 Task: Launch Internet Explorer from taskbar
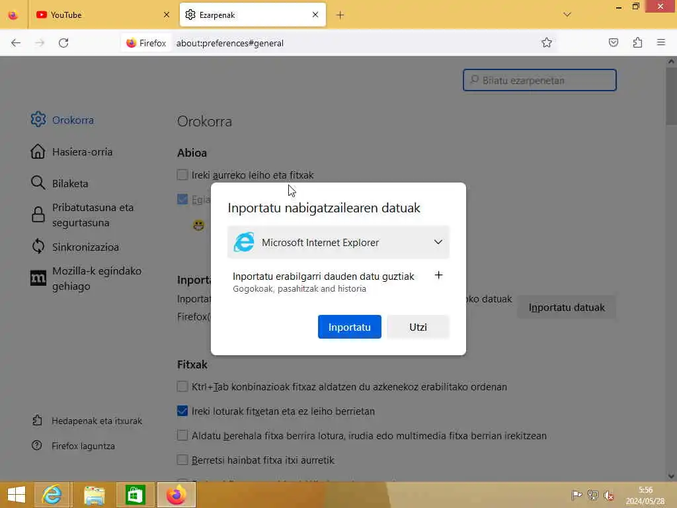(x=52, y=495)
